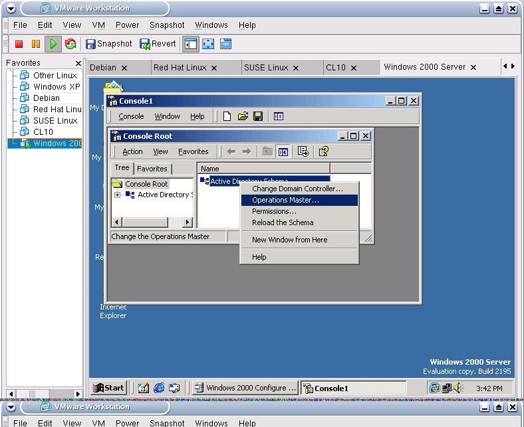
Task: Click the New Window icon in Console1
Action: point(279,116)
